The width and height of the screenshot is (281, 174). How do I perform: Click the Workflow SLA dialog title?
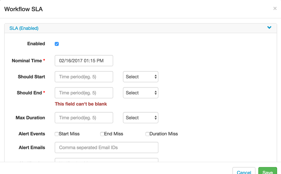(x=23, y=9)
